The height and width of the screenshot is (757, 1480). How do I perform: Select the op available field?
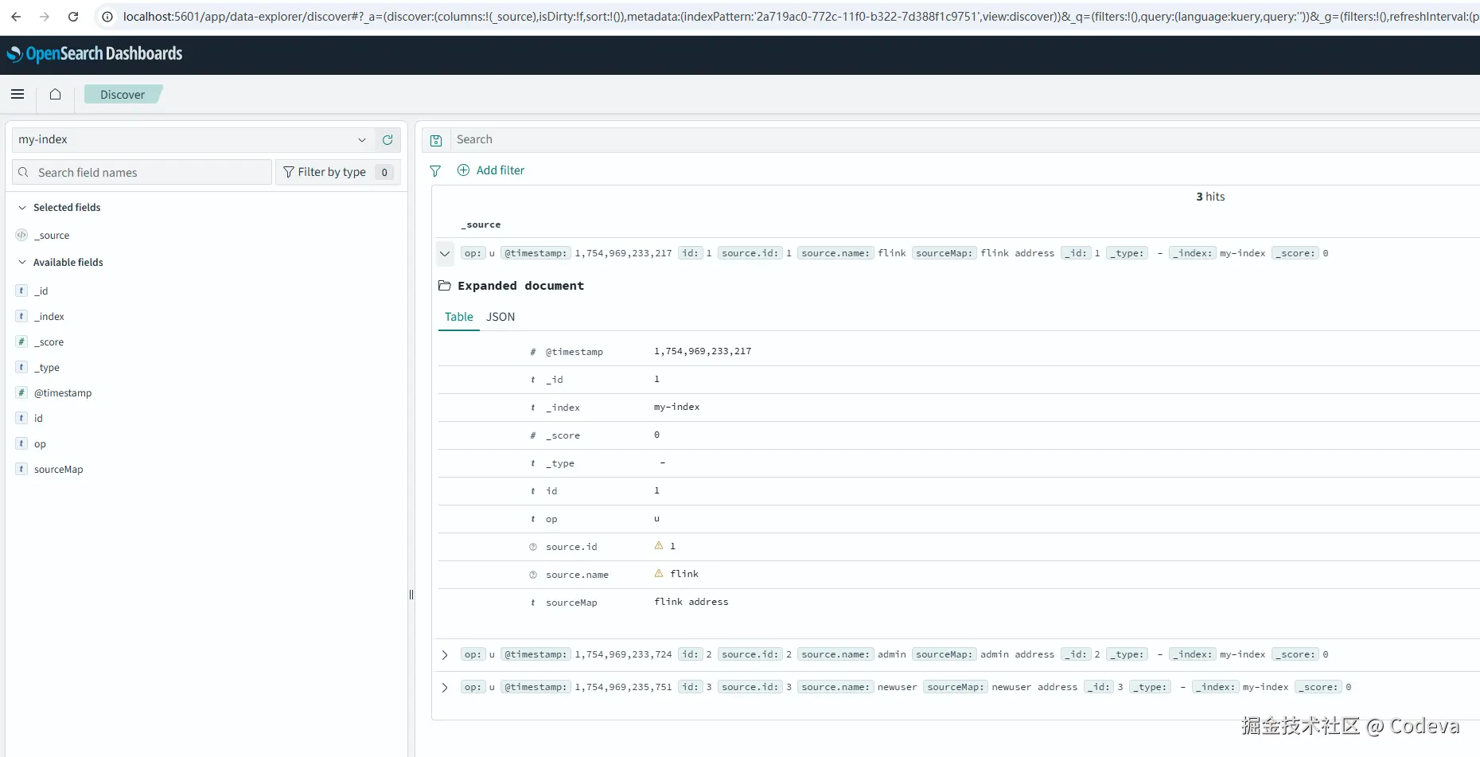click(x=40, y=443)
